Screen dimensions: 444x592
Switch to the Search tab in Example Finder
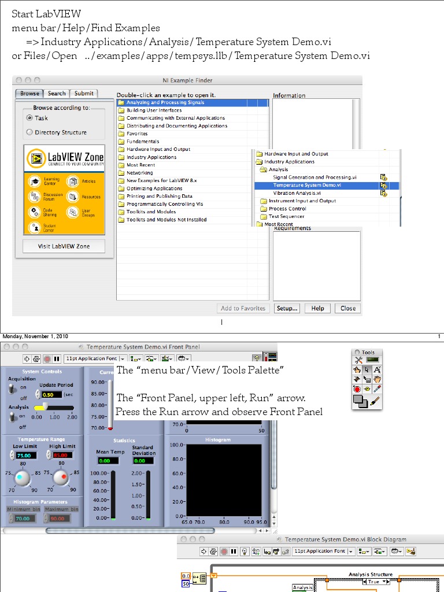point(57,93)
